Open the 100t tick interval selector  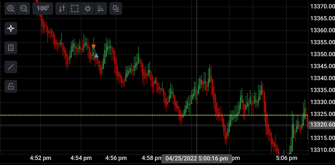[x=43, y=9]
